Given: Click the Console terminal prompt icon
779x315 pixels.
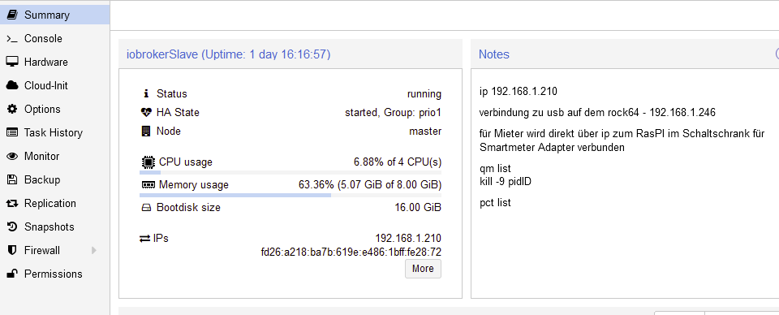Looking at the screenshot, I should coord(12,39).
